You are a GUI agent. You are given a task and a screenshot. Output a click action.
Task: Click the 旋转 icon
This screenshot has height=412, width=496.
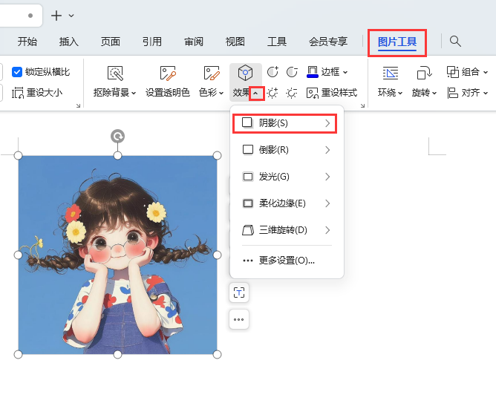[424, 73]
